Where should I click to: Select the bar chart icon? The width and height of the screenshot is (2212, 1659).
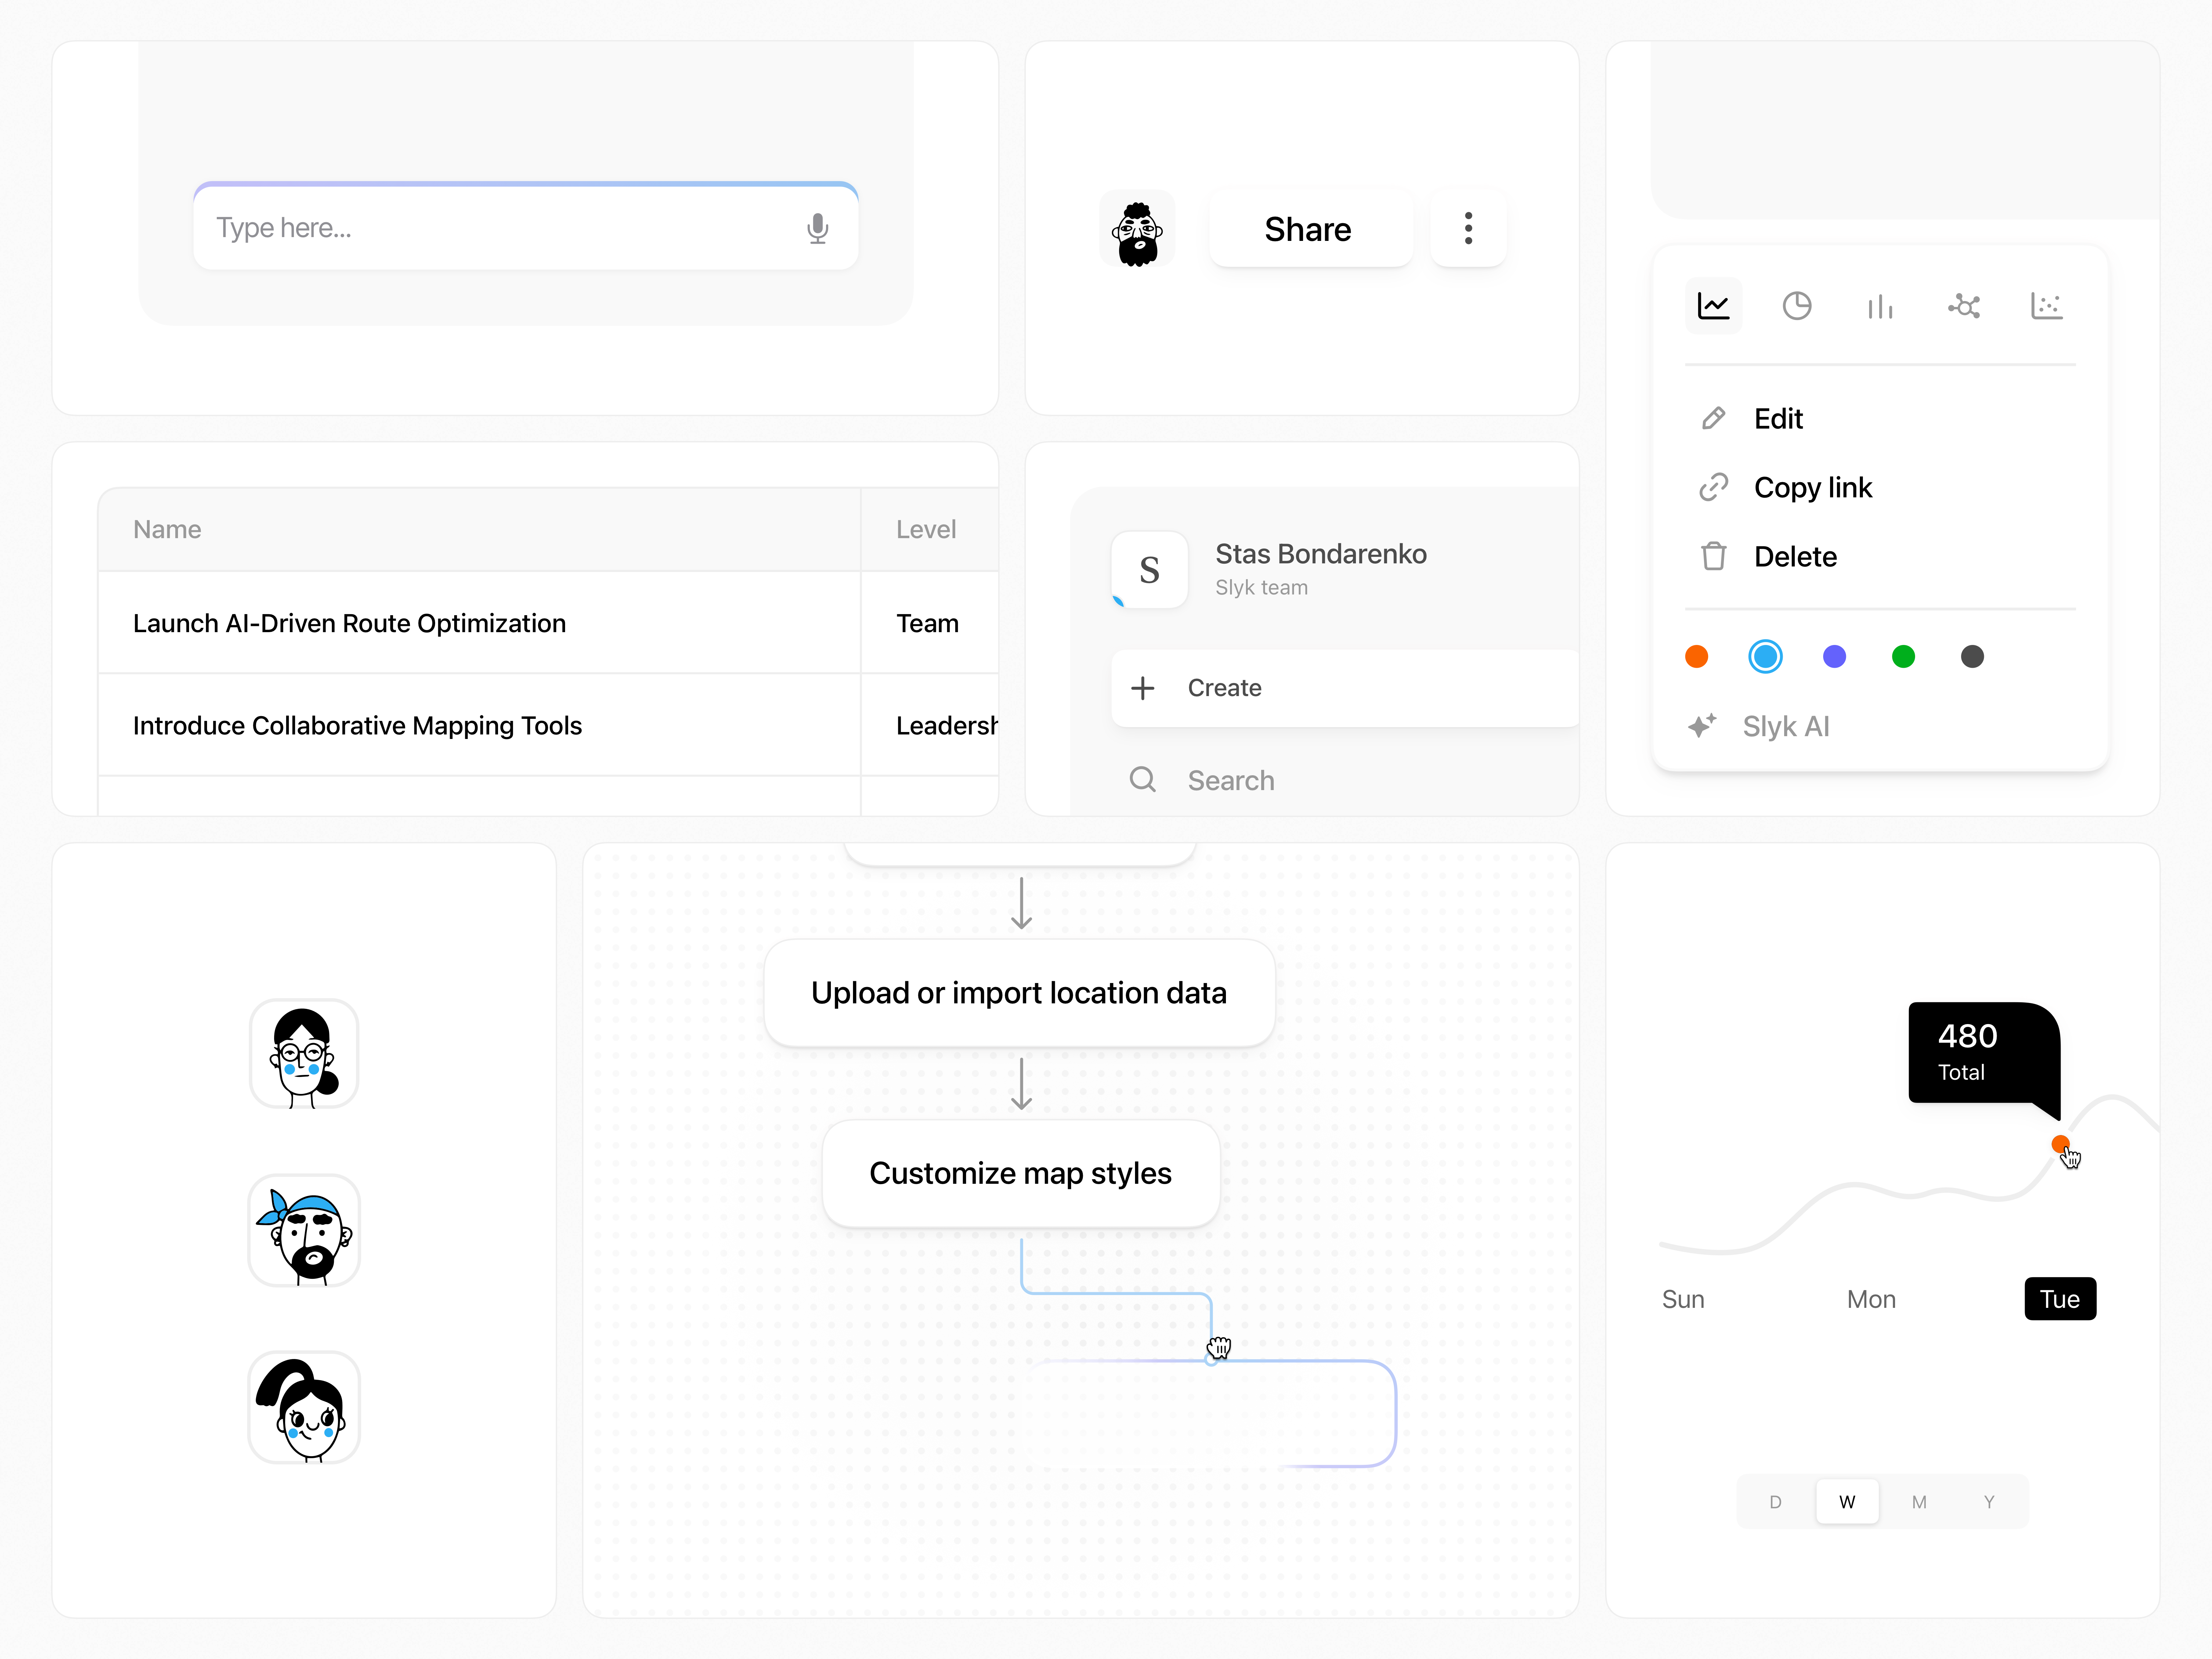(x=1880, y=306)
